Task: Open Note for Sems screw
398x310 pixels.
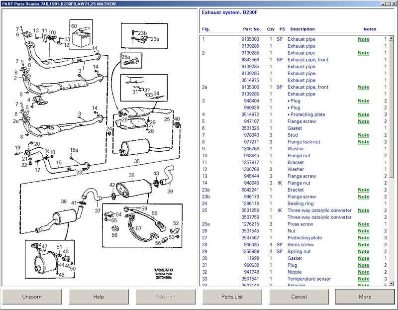Action: (363, 245)
